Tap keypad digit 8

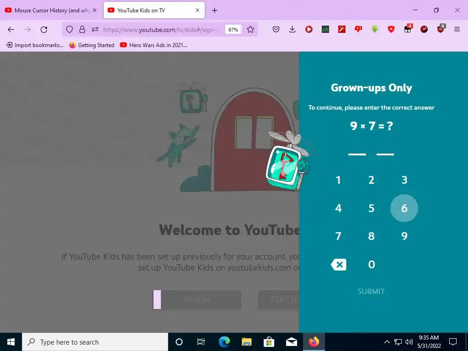coord(371,236)
